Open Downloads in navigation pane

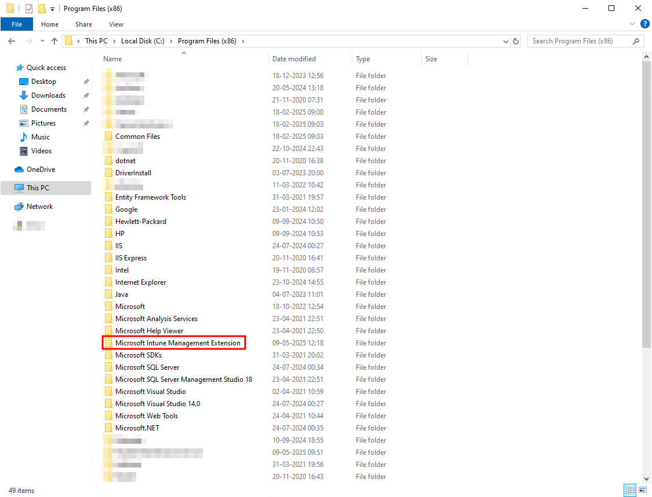coord(48,95)
